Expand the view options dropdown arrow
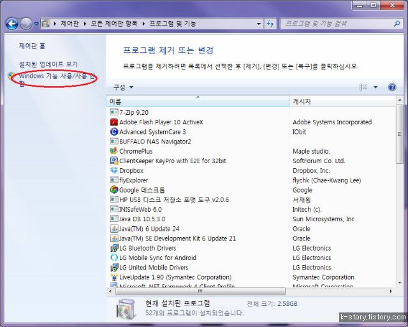This screenshot has height=327, width=408. click(375, 87)
